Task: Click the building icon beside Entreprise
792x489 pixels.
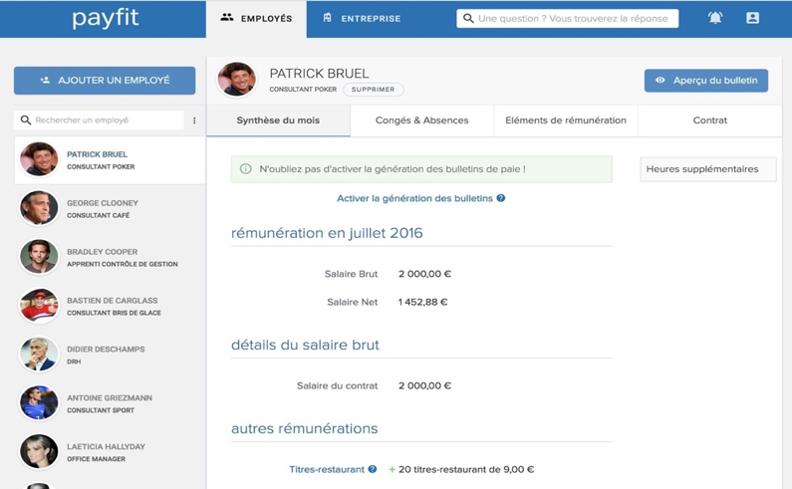Action: click(x=328, y=18)
